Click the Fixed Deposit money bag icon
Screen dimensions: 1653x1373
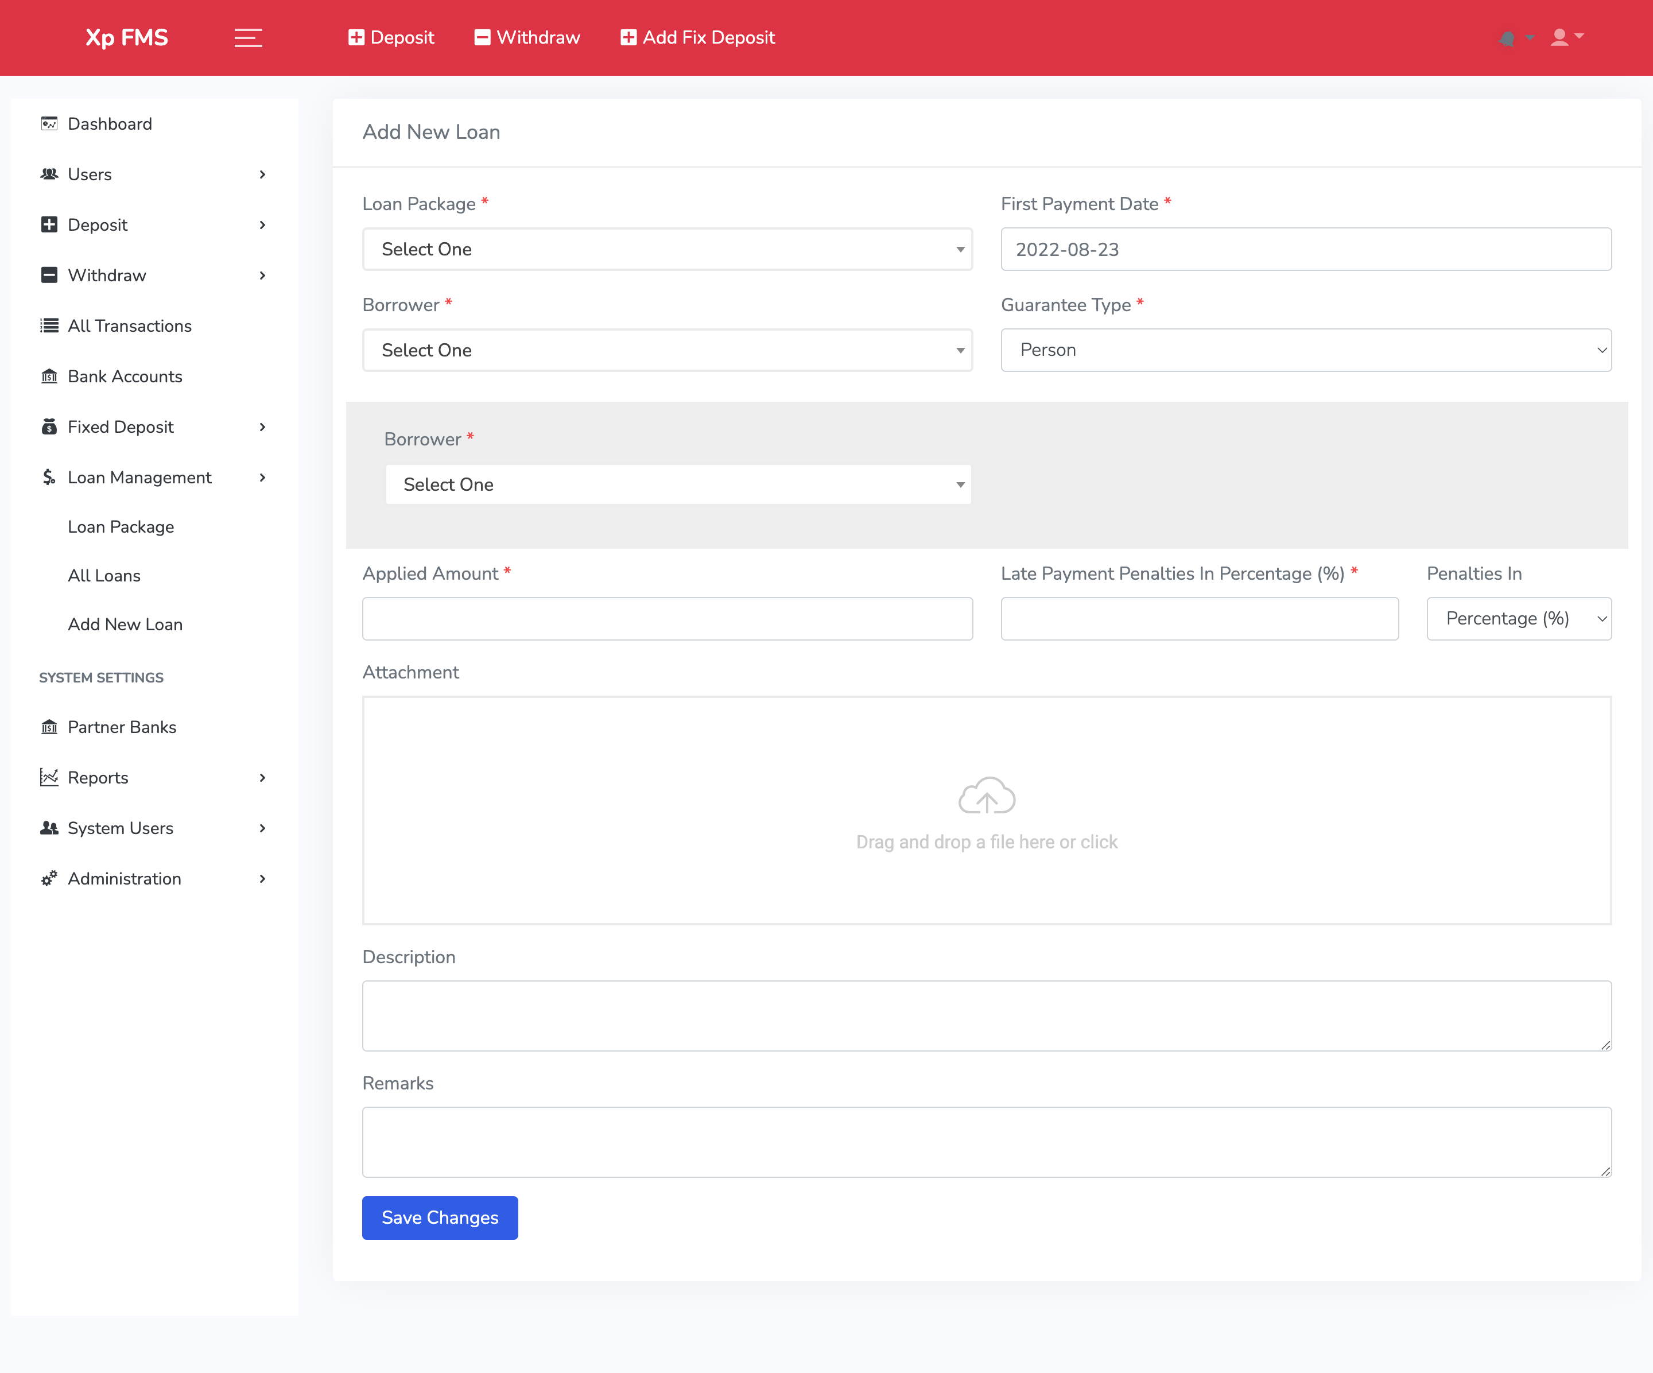[49, 426]
